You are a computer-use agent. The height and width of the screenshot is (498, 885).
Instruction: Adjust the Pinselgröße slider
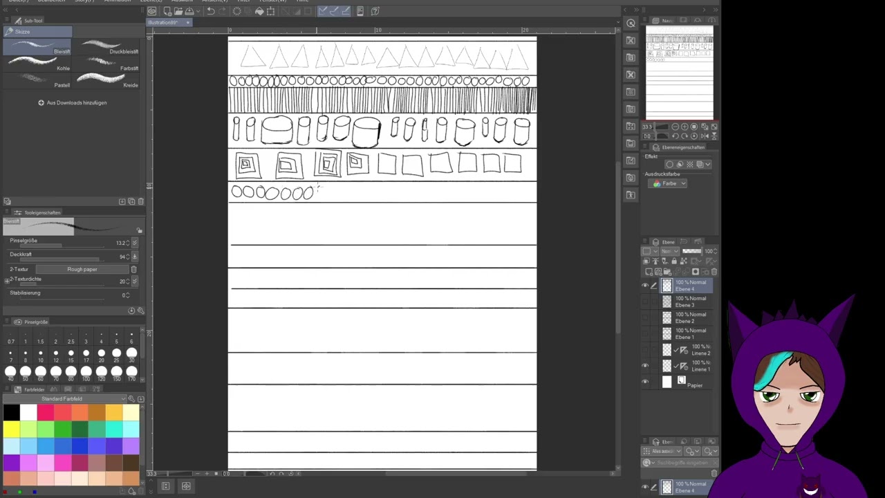coord(62,246)
